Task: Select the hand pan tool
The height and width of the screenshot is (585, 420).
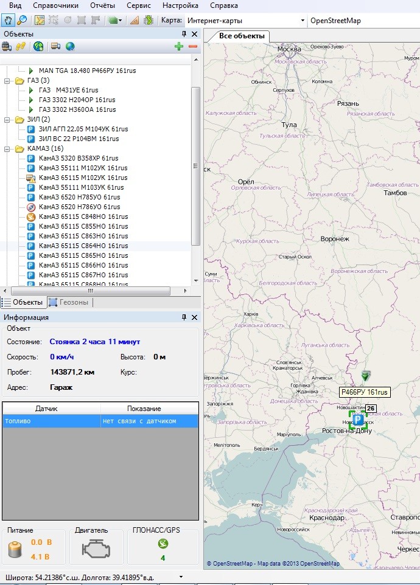Action: pyautogui.click(x=8, y=21)
